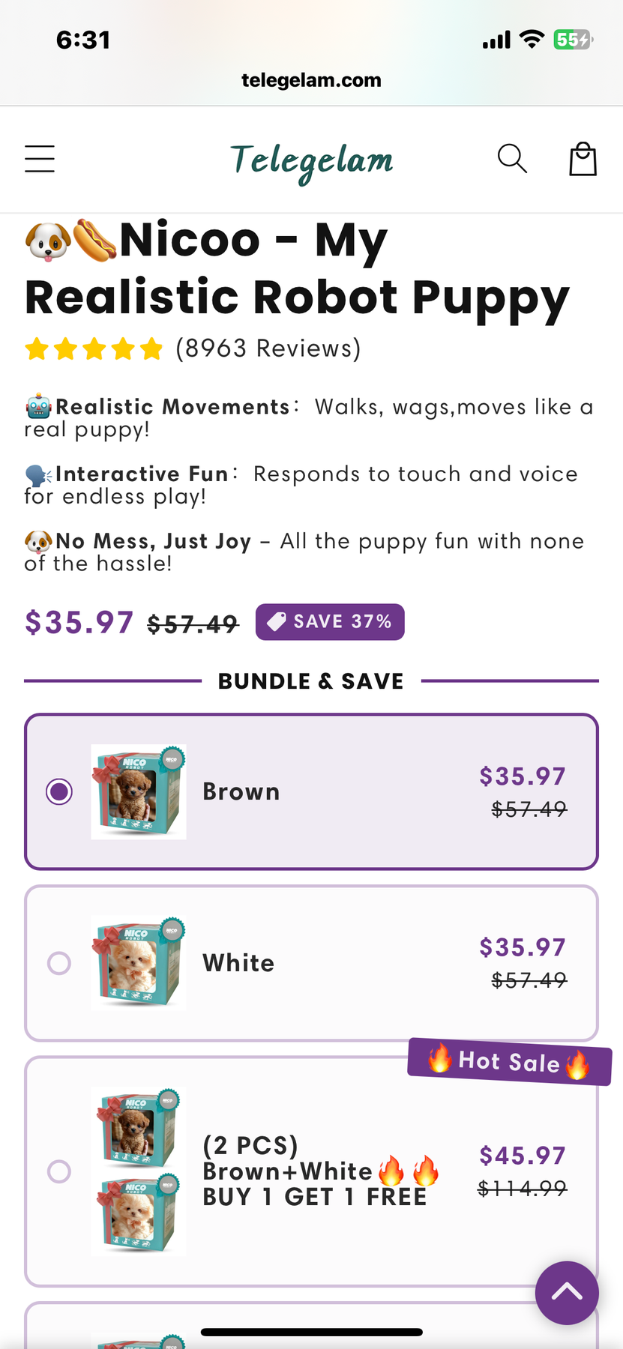Select the Brown radio button
The width and height of the screenshot is (623, 1349).
click(x=59, y=791)
